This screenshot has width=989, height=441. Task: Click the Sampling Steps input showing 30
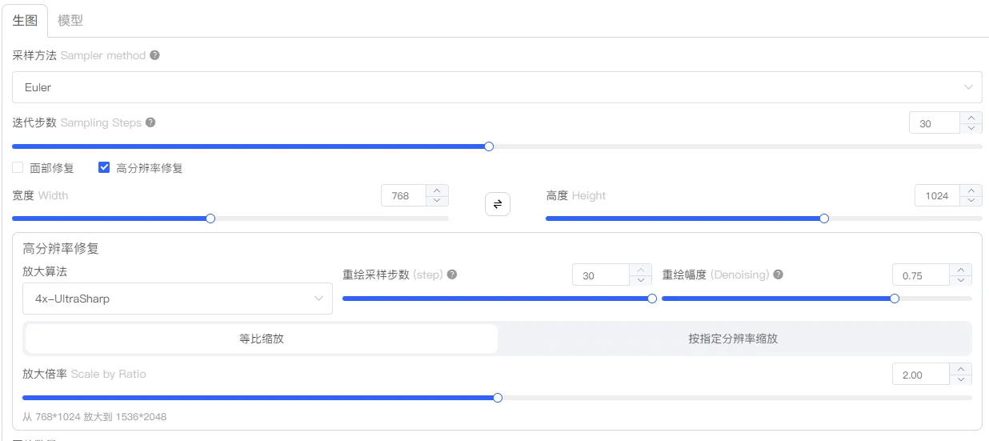[935, 123]
